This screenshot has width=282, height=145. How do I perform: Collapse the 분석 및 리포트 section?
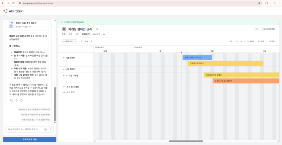[x=64, y=87]
